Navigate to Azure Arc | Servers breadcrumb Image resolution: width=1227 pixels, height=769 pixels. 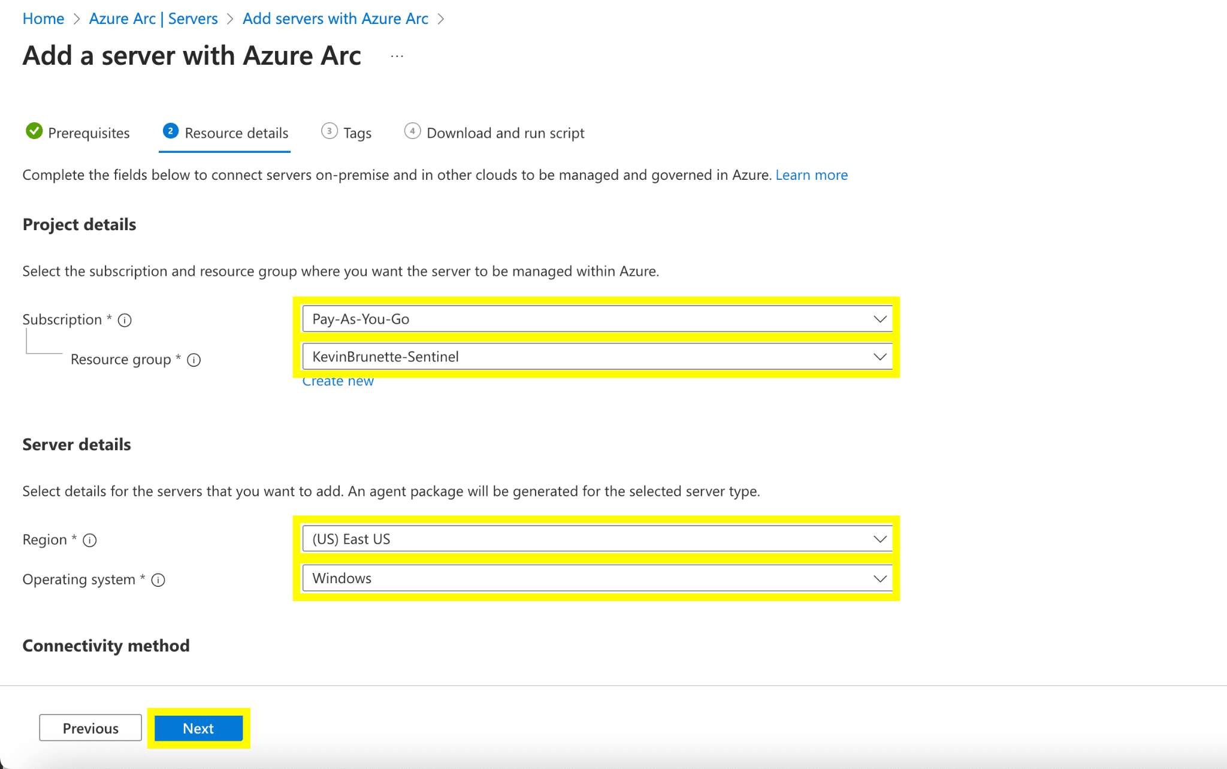coord(153,19)
